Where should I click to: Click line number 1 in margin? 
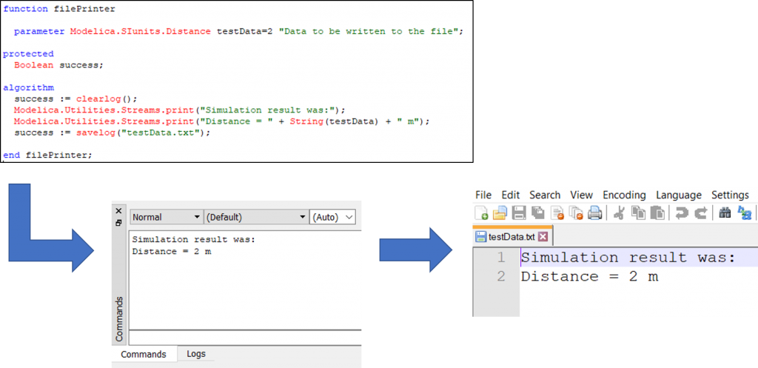pyautogui.click(x=501, y=258)
